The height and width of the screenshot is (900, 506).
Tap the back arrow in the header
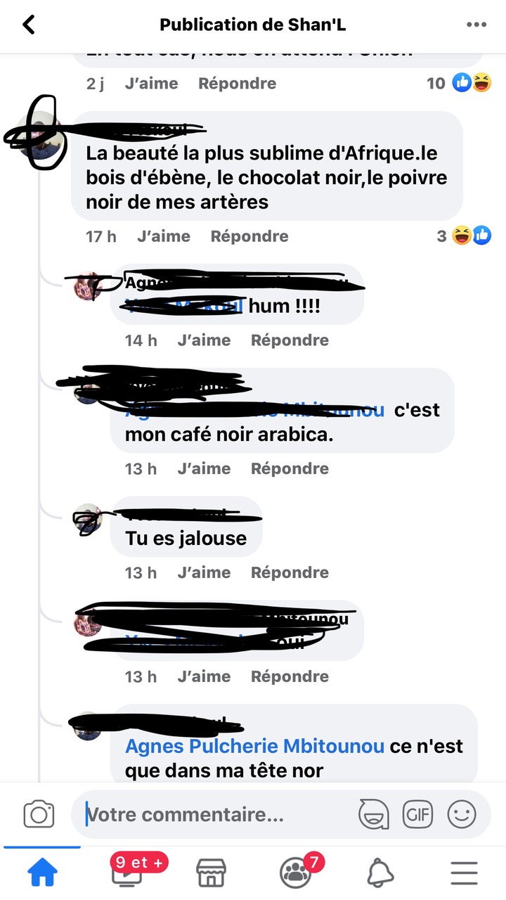(29, 25)
